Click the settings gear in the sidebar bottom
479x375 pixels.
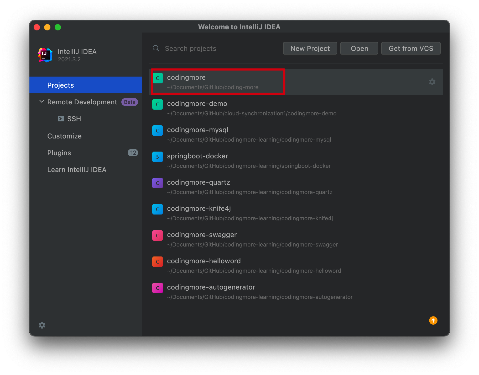tap(42, 325)
